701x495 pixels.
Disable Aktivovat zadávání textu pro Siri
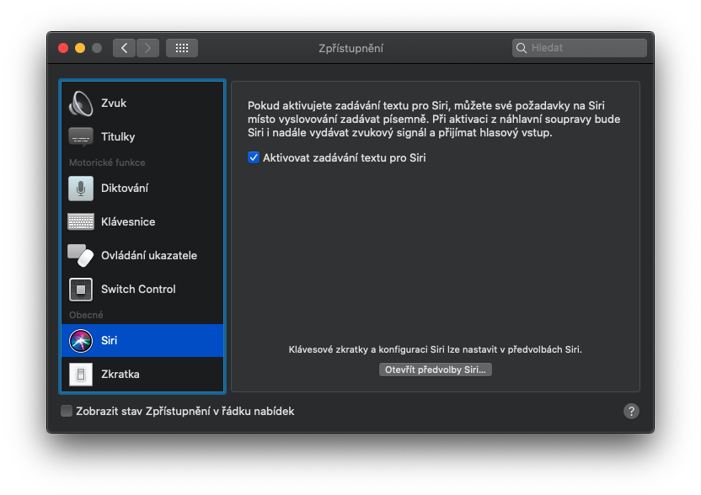point(254,157)
